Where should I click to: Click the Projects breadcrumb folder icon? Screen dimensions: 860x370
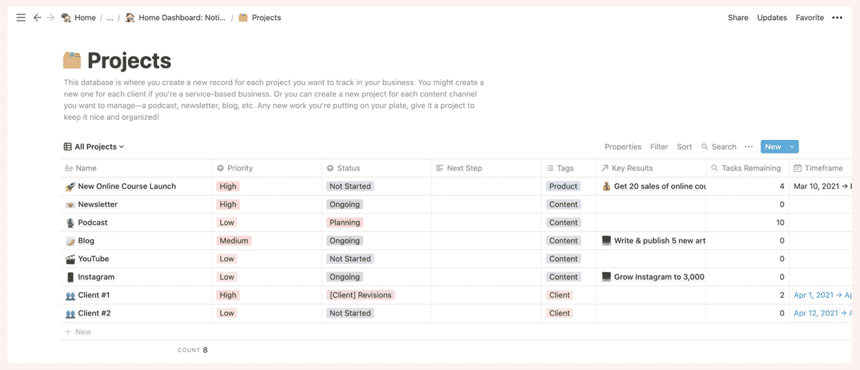click(243, 17)
